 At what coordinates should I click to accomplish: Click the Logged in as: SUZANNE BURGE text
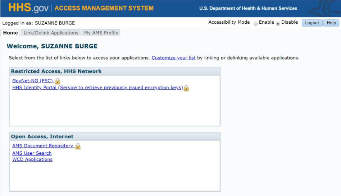point(38,23)
